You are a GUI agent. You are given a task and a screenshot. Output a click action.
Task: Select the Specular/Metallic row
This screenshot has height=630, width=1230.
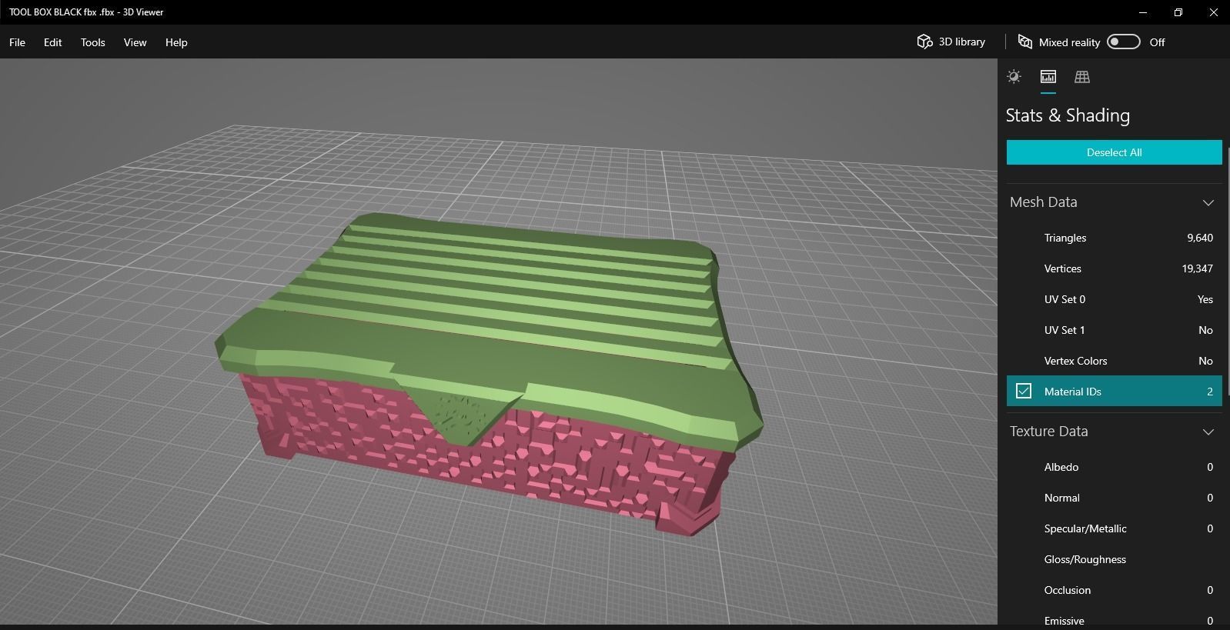[1114, 528]
